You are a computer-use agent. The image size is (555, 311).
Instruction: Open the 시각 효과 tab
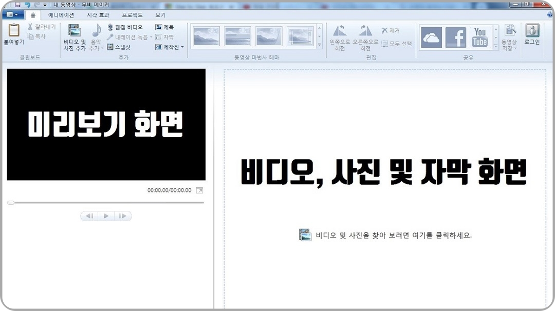[x=98, y=15]
